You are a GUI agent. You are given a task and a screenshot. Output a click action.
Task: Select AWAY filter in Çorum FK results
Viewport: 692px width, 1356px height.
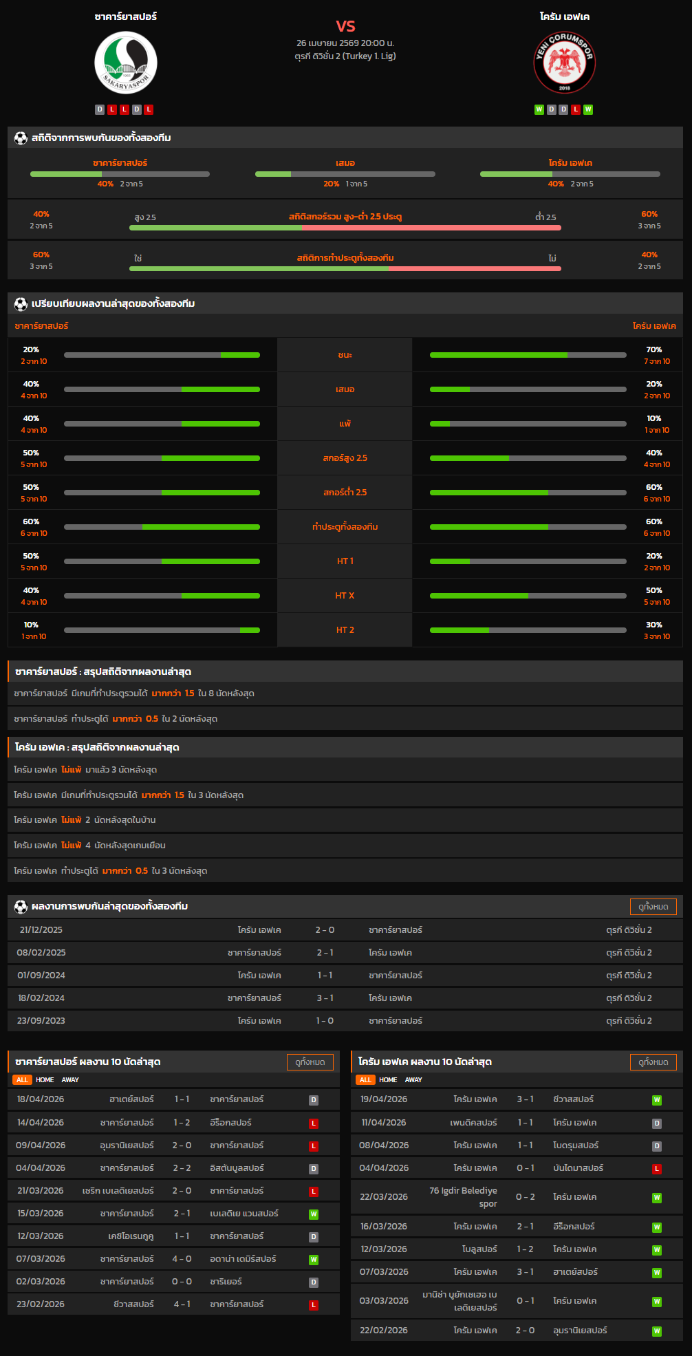(x=413, y=1080)
